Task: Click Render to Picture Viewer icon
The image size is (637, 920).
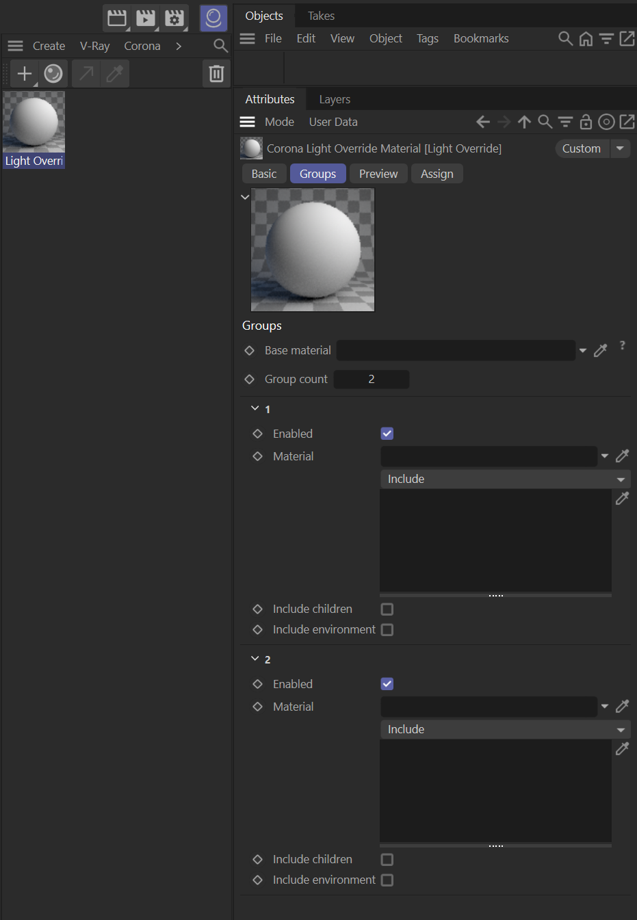Action: tap(146, 18)
